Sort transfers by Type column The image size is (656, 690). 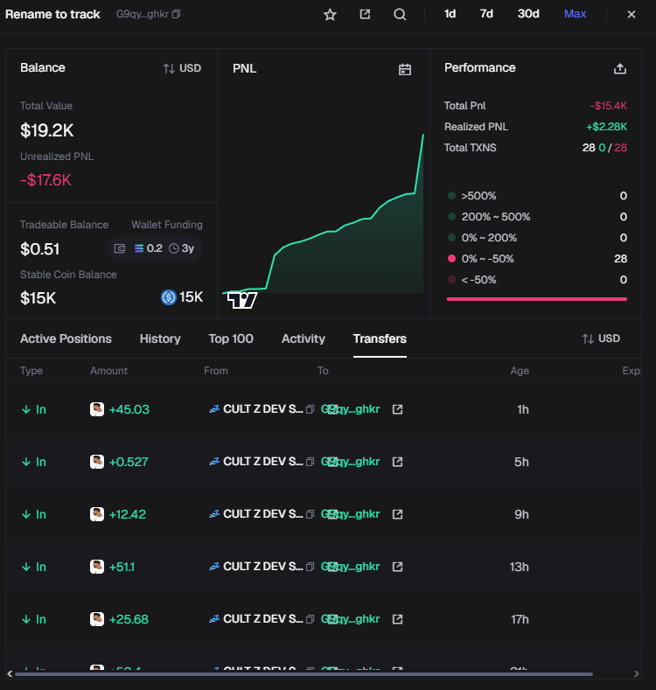31,371
